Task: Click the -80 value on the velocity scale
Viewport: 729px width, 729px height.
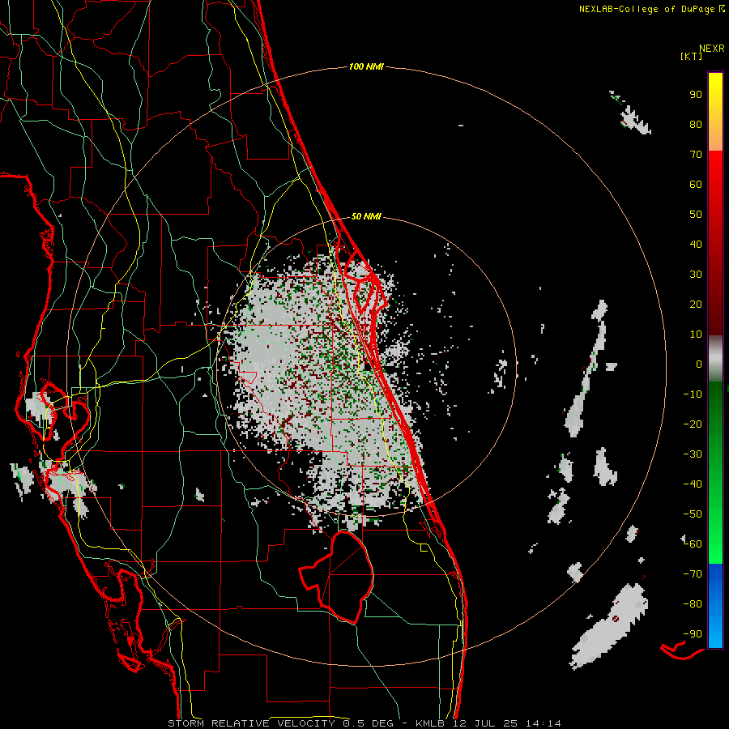Action: (x=693, y=604)
